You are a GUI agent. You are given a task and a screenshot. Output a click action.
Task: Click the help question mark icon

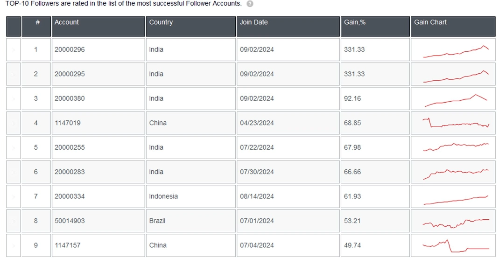click(250, 4)
